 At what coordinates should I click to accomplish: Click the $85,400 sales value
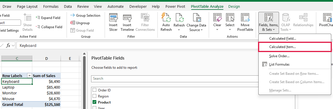tap(46, 87)
